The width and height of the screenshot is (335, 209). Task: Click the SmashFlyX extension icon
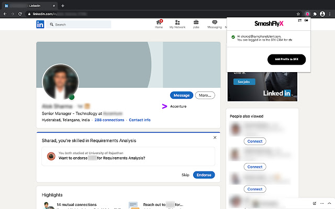[x=307, y=14]
